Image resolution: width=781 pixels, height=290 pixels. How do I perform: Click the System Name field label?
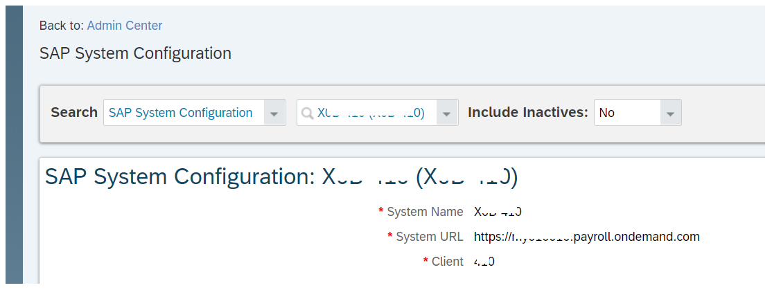pos(425,212)
